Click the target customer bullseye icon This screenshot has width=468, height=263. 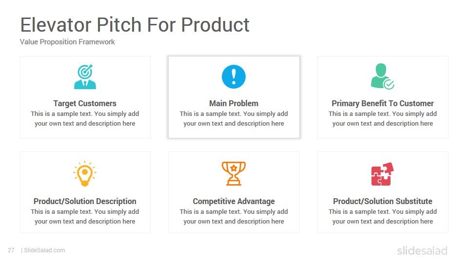coord(85,76)
